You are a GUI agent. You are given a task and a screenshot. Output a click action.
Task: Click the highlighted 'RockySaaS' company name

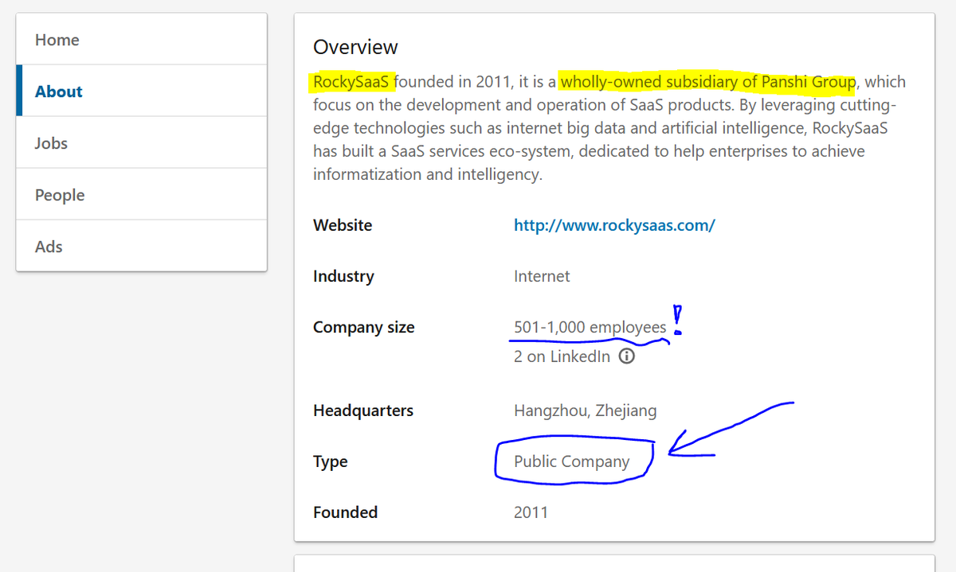pyautogui.click(x=352, y=81)
